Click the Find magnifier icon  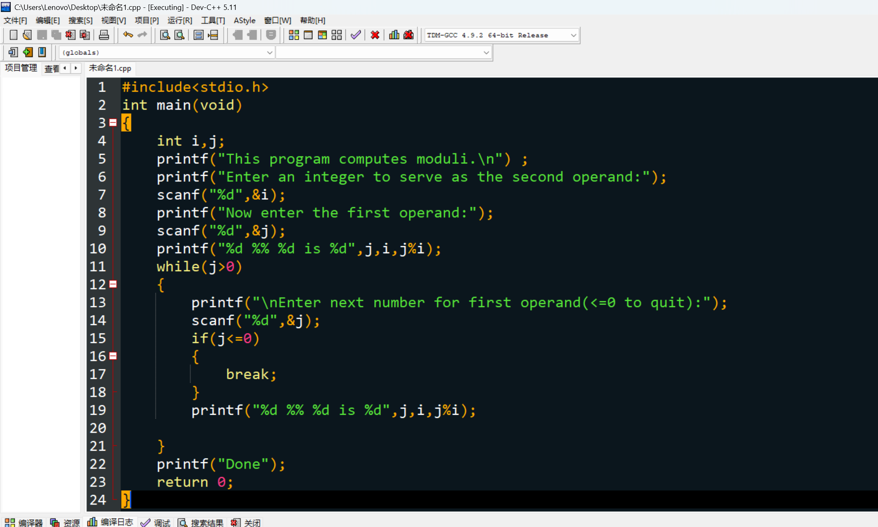pyautogui.click(x=165, y=35)
